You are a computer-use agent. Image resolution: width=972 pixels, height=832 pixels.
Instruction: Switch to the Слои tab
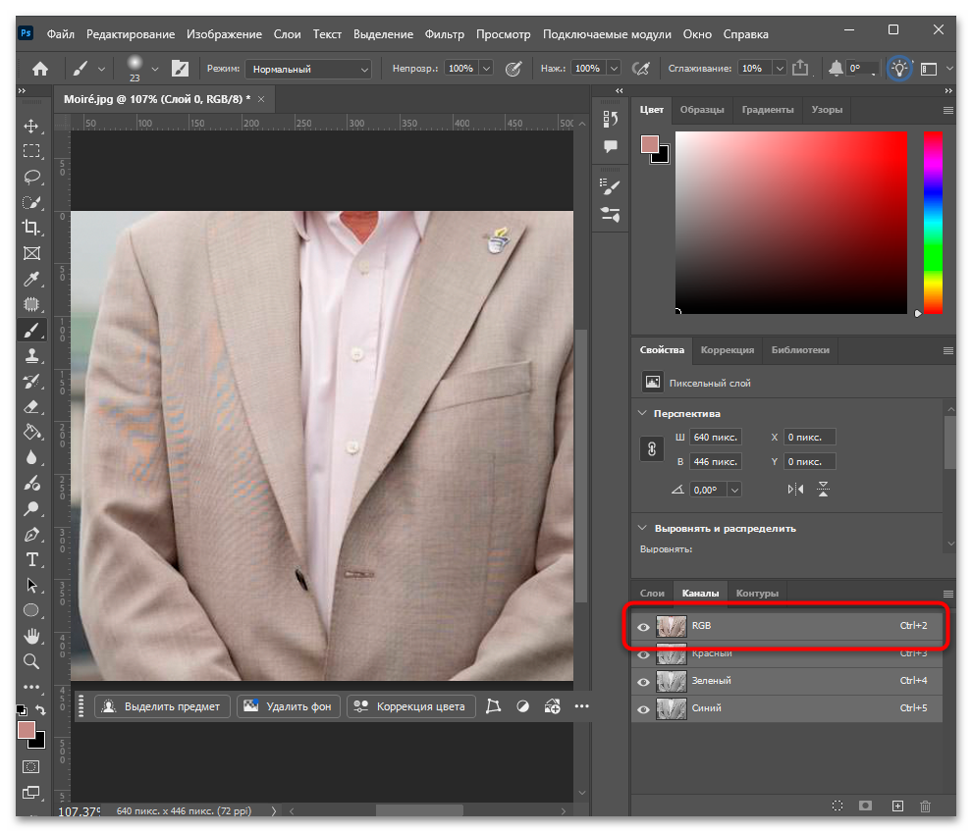tap(652, 594)
